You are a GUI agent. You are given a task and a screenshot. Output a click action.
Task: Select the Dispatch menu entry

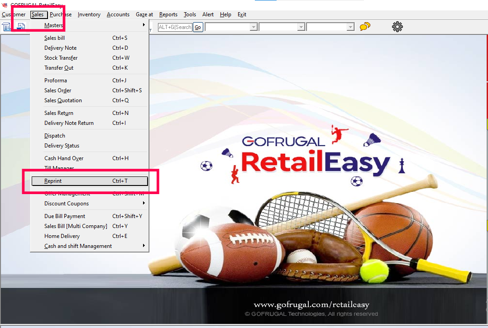(x=90, y=136)
